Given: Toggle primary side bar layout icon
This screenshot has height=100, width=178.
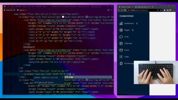Looking at the screenshot, I should point(92,6).
